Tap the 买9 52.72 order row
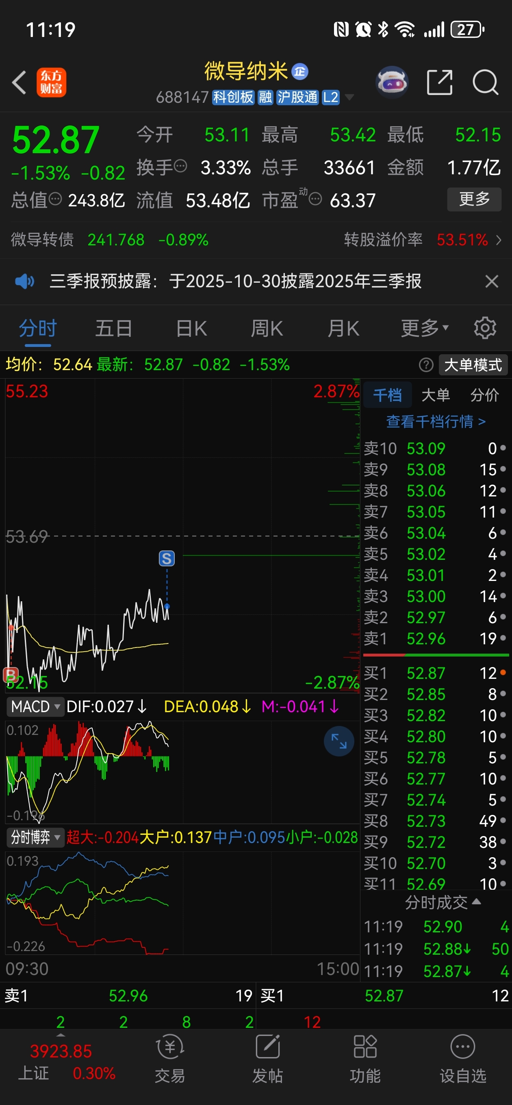The width and height of the screenshot is (512, 1105). [436, 842]
